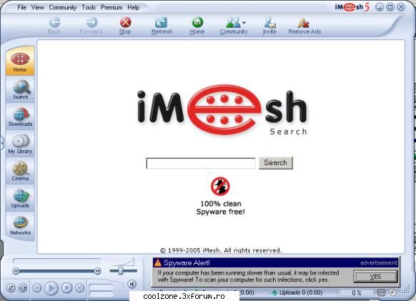Toggle repeat in the media player
The width and height of the screenshot is (416, 301).
(23, 288)
